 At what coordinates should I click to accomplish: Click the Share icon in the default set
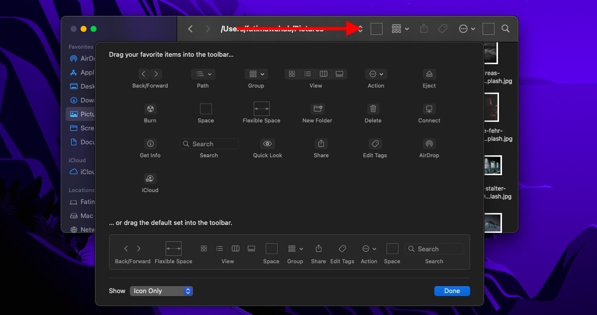tap(318, 249)
